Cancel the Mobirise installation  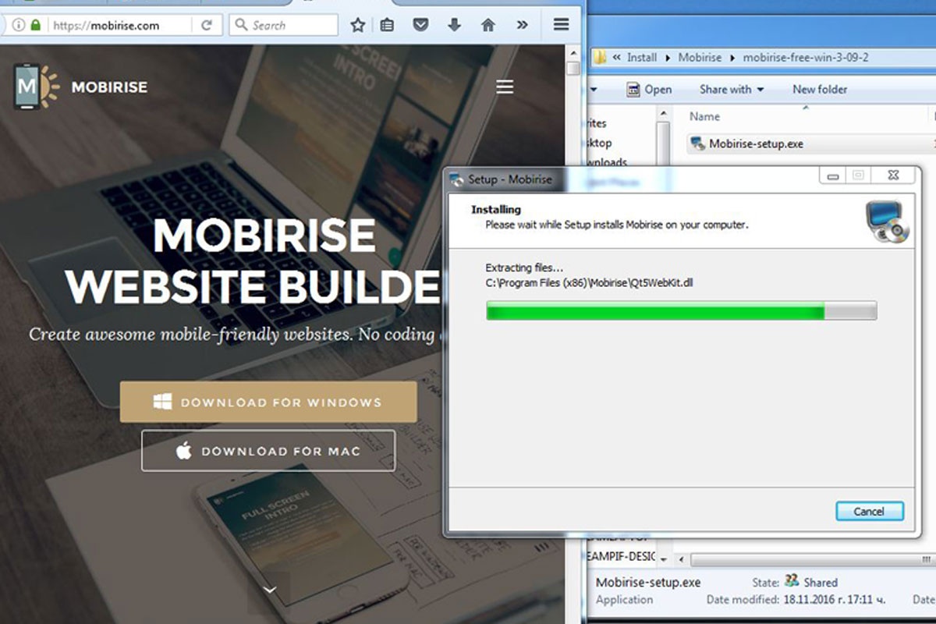coord(869,512)
